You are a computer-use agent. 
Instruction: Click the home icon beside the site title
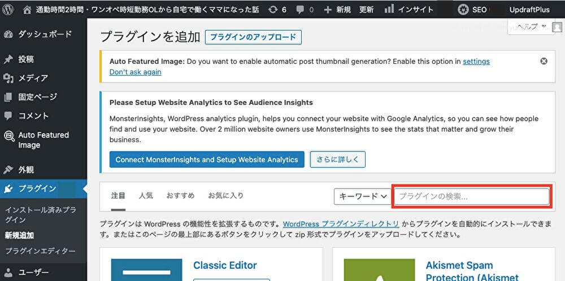27,10
